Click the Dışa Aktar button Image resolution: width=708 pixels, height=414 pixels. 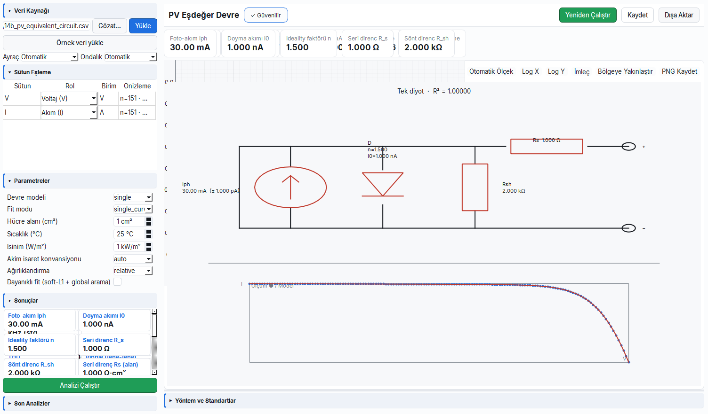tap(679, 15)
